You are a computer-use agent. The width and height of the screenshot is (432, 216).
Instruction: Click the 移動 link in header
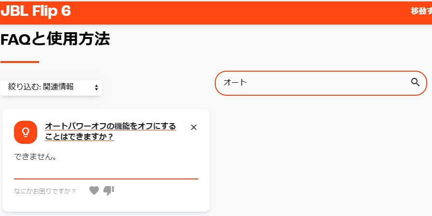(x=420, y=11)
